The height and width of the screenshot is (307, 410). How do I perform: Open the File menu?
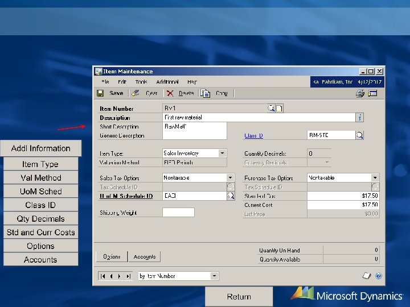(x=105, y=82)
